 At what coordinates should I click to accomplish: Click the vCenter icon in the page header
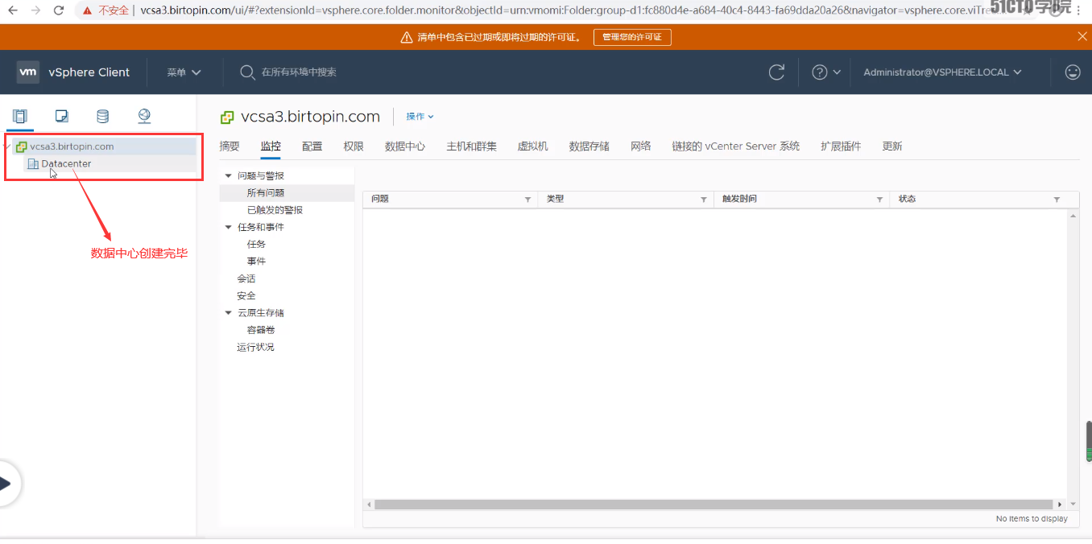[x=228, y=117]
